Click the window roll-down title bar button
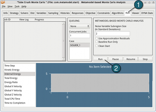The height and width of the screenshot is (112, 156). click(145, 2)
